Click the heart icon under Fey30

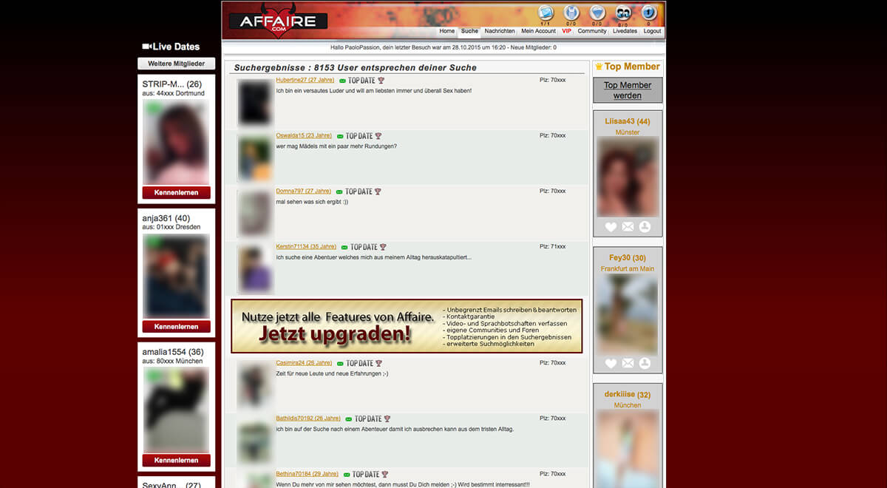(611, 363)
